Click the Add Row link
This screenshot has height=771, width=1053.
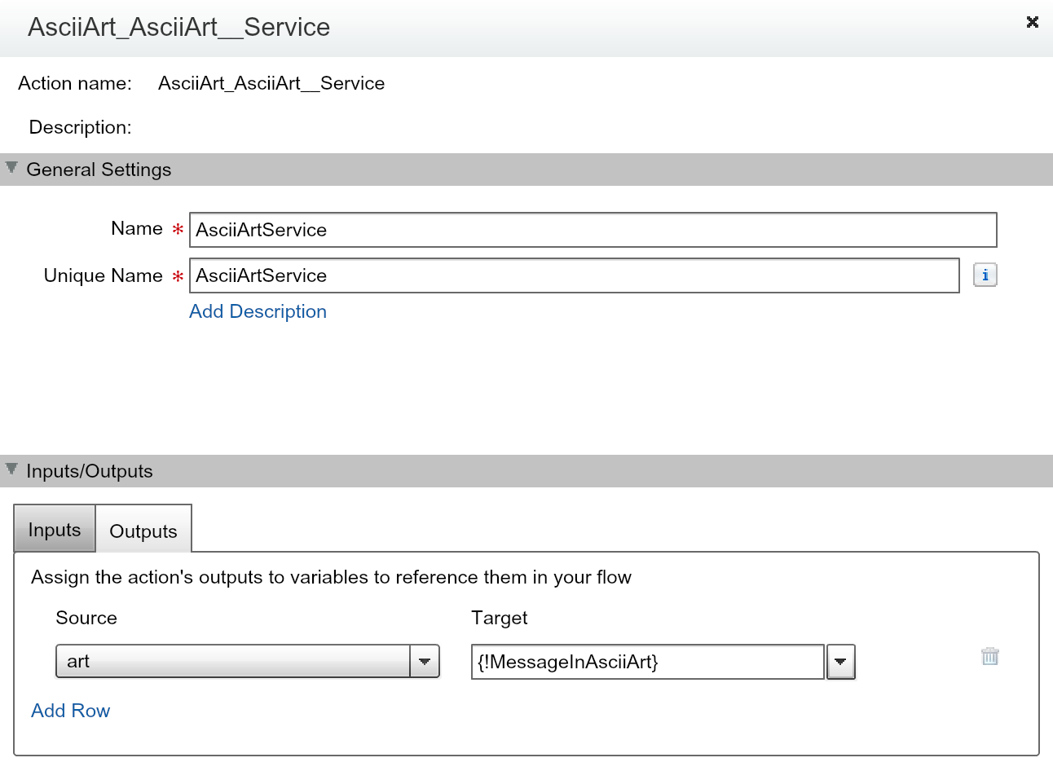click(x=70, y=711)
